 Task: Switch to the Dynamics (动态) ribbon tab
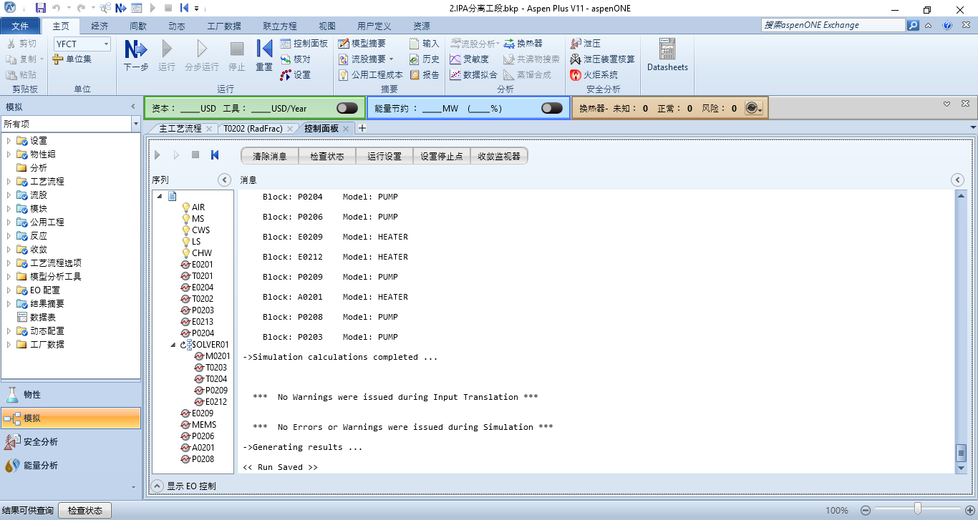pos(176,26)
